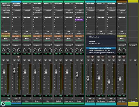Click the right pan knob on Snap track

click(x=82, y=50)
